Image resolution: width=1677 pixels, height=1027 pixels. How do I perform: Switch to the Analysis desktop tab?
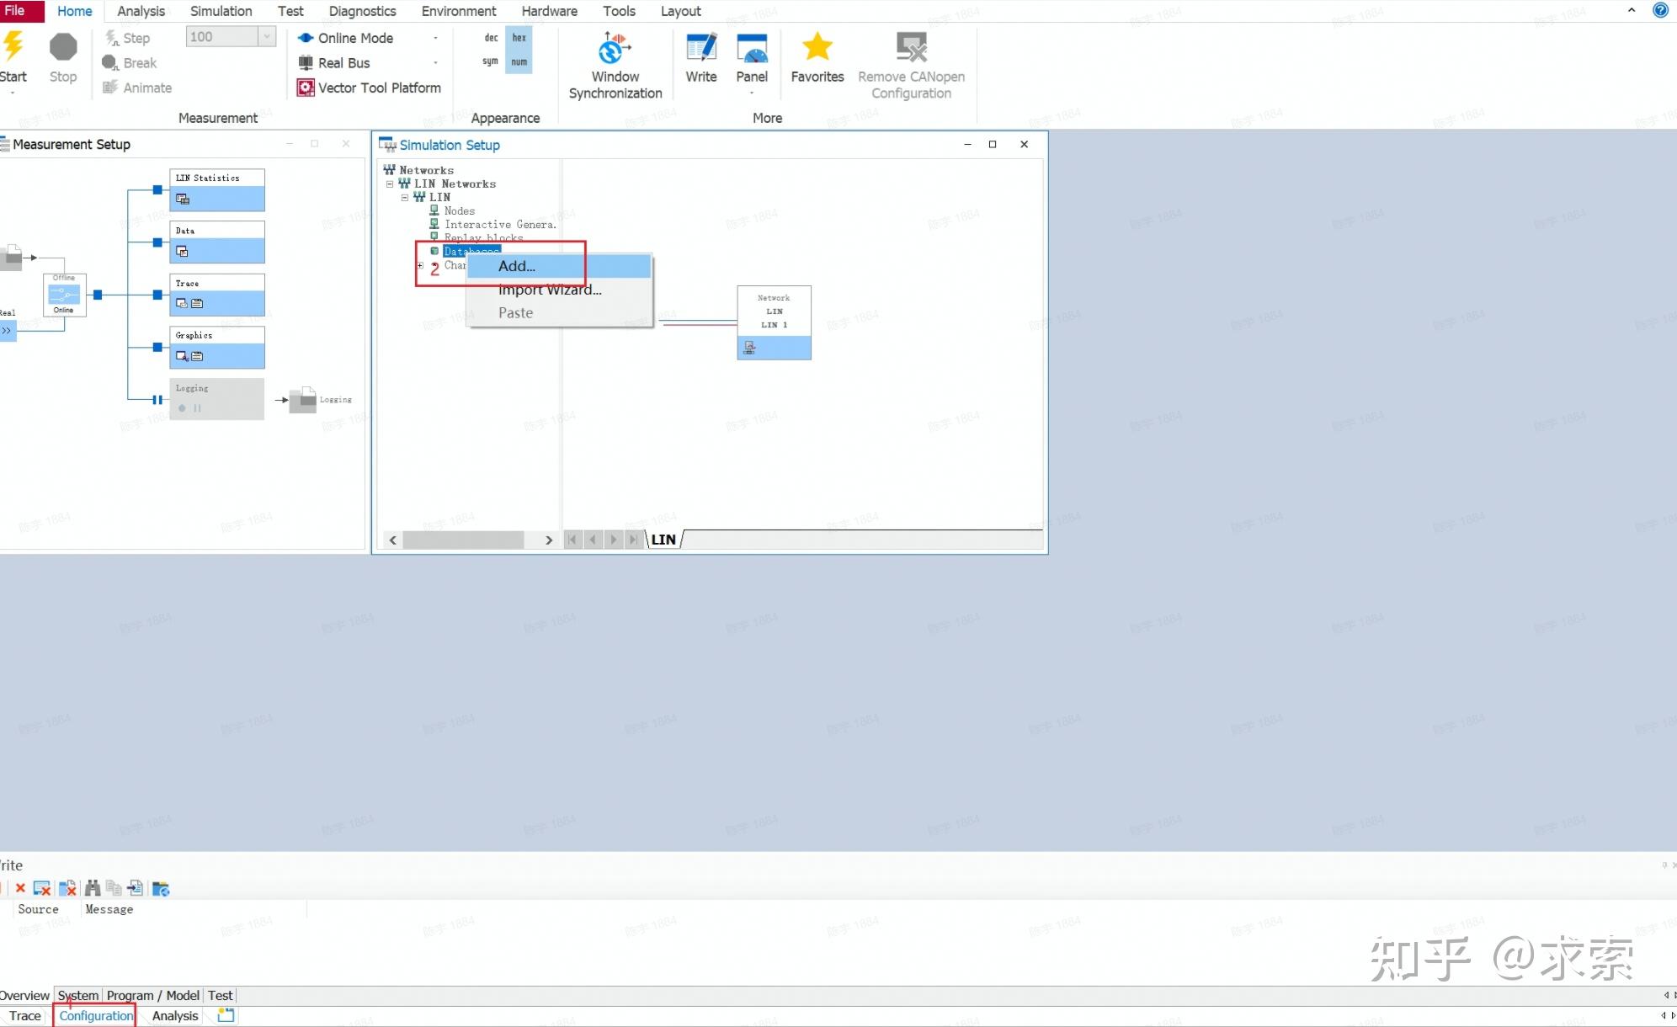[175, 1015]
